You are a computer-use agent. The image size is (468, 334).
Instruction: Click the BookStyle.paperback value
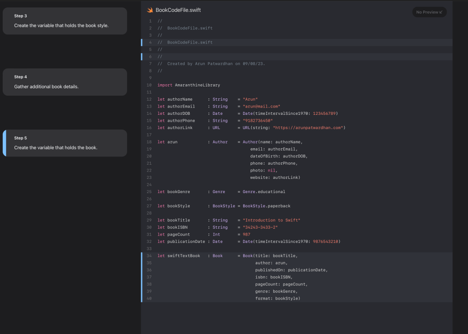coord(266,206)
